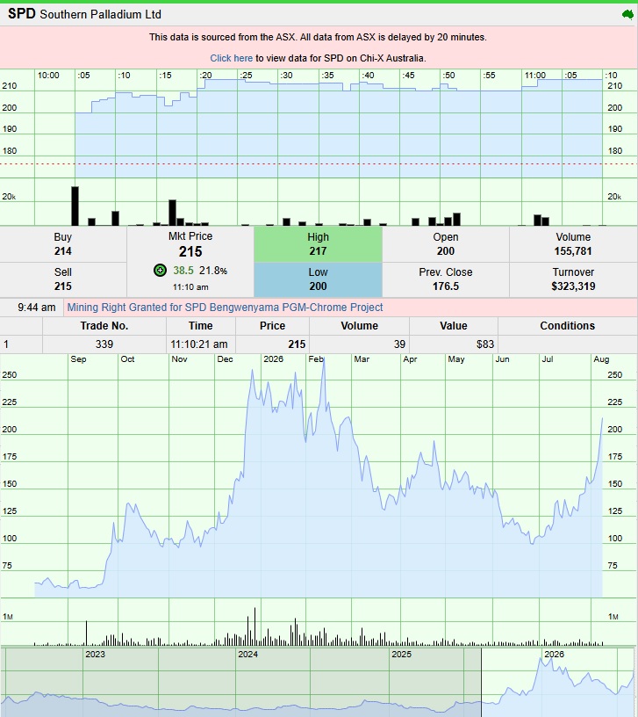The height and width of the screenshot is (717, 638).
Task: Click the Volume 155,781 value
Action: (573, 251)
